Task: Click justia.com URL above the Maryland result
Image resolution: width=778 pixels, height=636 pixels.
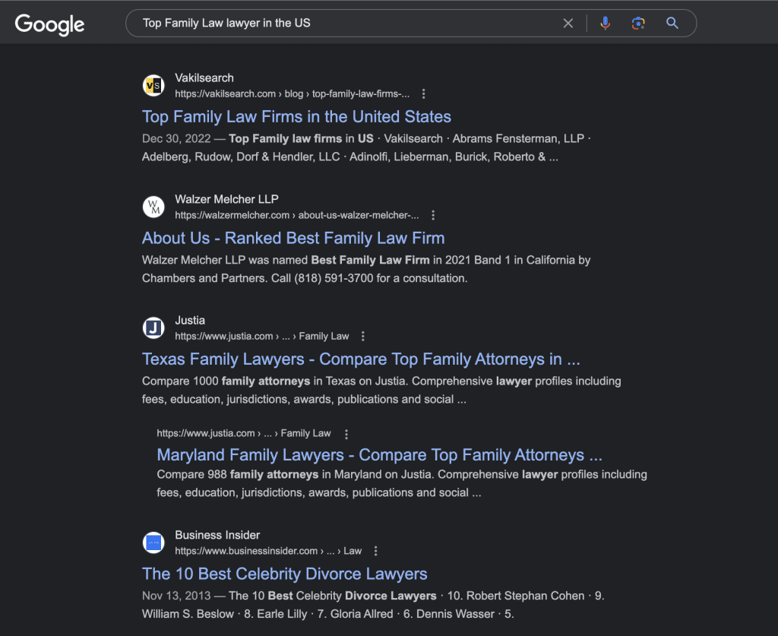Action: click(244, 434)
